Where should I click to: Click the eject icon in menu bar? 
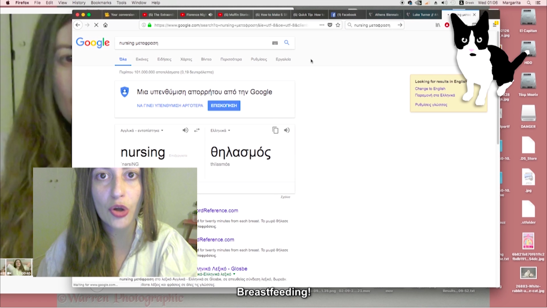click(x=436, y=3)
